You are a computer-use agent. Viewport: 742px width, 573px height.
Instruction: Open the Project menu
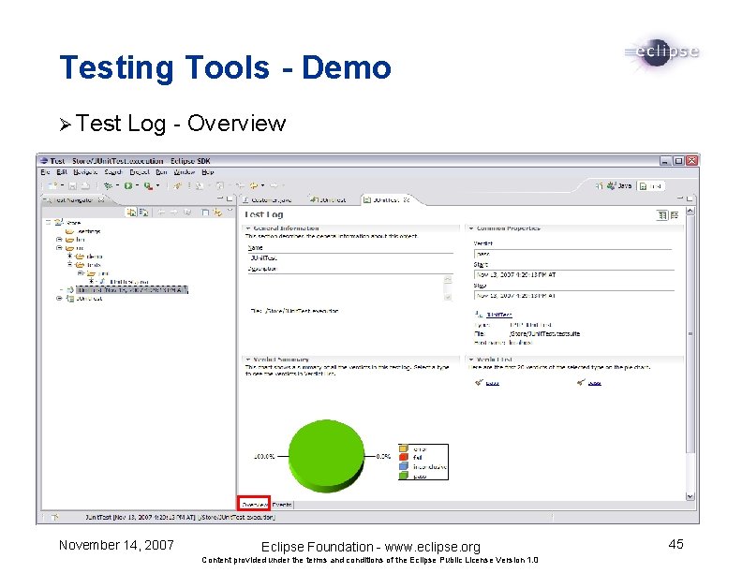(x=140, y=172)
